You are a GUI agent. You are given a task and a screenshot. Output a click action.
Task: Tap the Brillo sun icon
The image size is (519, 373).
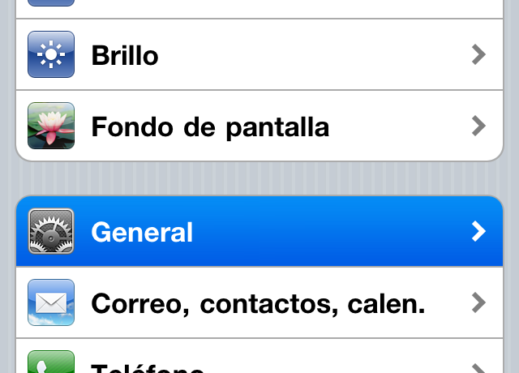(51, 55)
